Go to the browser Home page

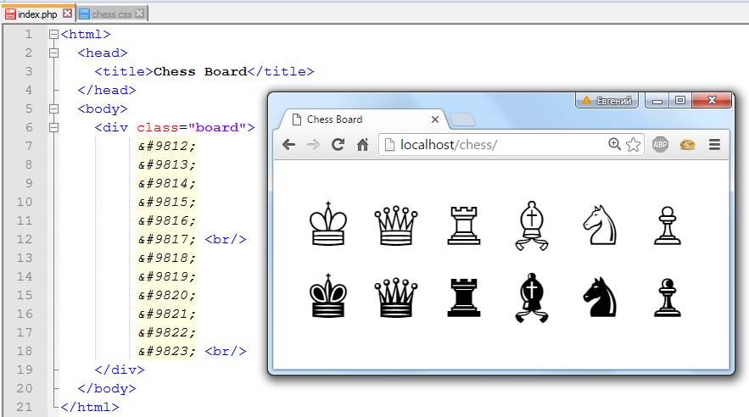coord(362,145)
